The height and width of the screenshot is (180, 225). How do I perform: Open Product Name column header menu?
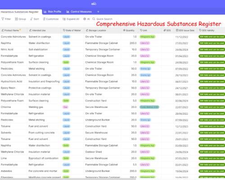[x=11, y=30]
